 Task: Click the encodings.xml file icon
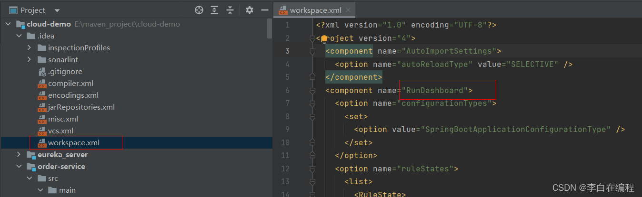click(x=41, y=95)
